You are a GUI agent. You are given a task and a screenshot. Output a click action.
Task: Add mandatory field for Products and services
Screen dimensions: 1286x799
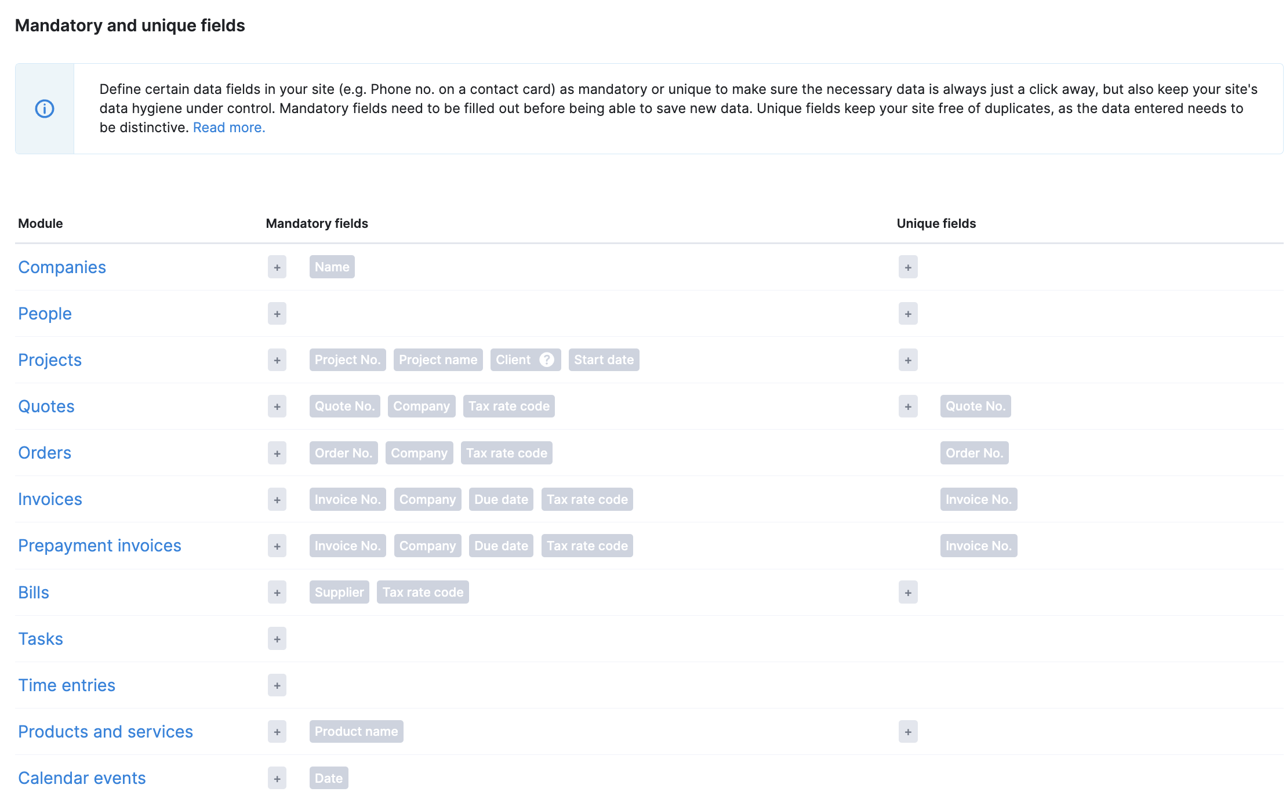tap(277, 732)
